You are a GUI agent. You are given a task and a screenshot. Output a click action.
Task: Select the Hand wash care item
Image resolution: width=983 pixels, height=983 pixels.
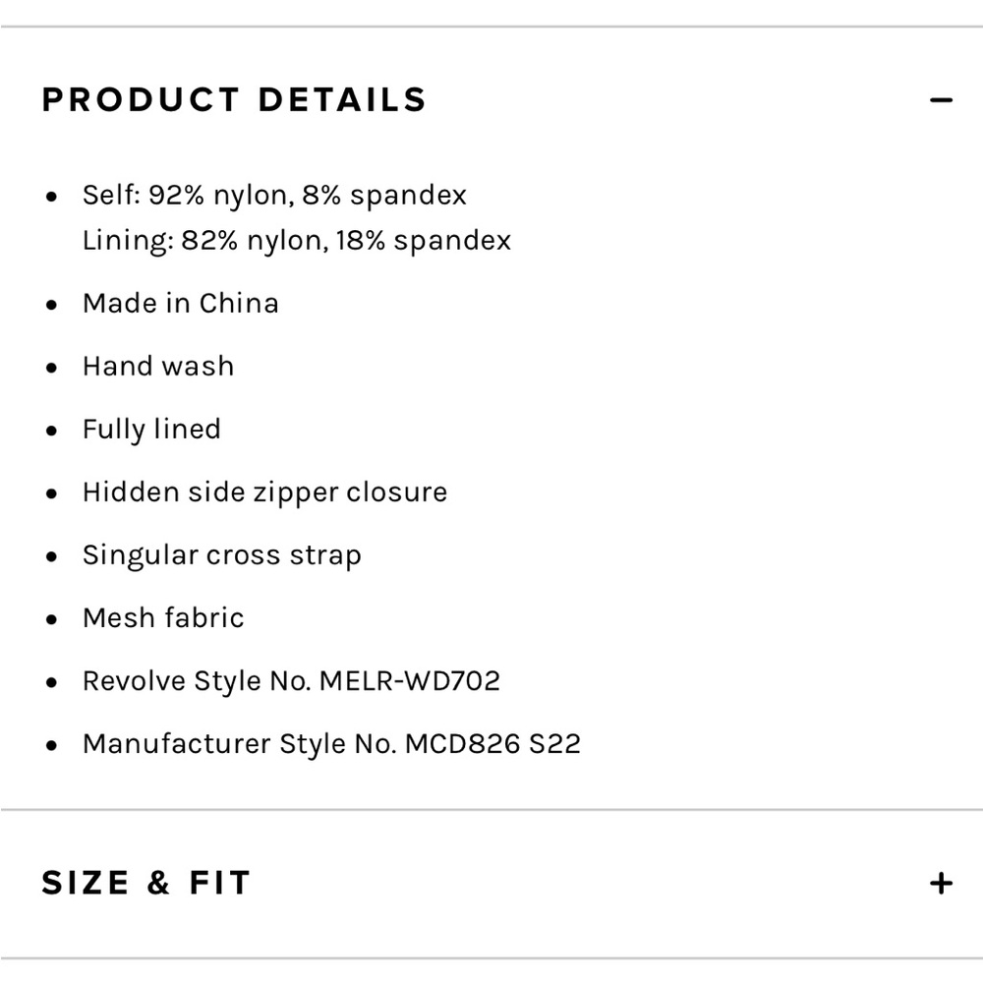pyautogui.click(x=158, y=366)
